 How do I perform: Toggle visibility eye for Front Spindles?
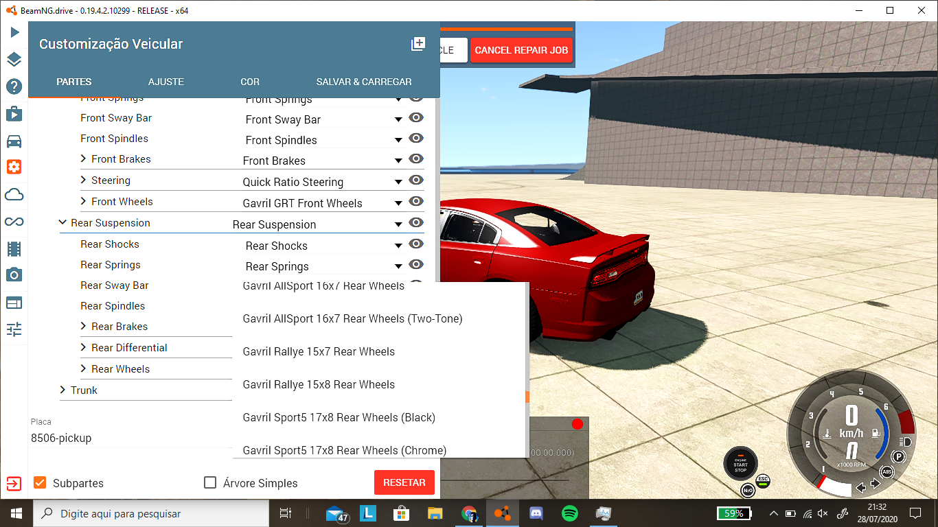[416, 139]
